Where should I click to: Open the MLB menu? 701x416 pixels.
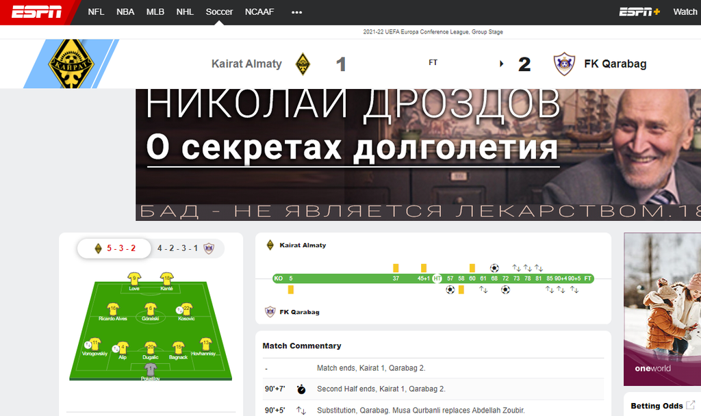point(155,12)
